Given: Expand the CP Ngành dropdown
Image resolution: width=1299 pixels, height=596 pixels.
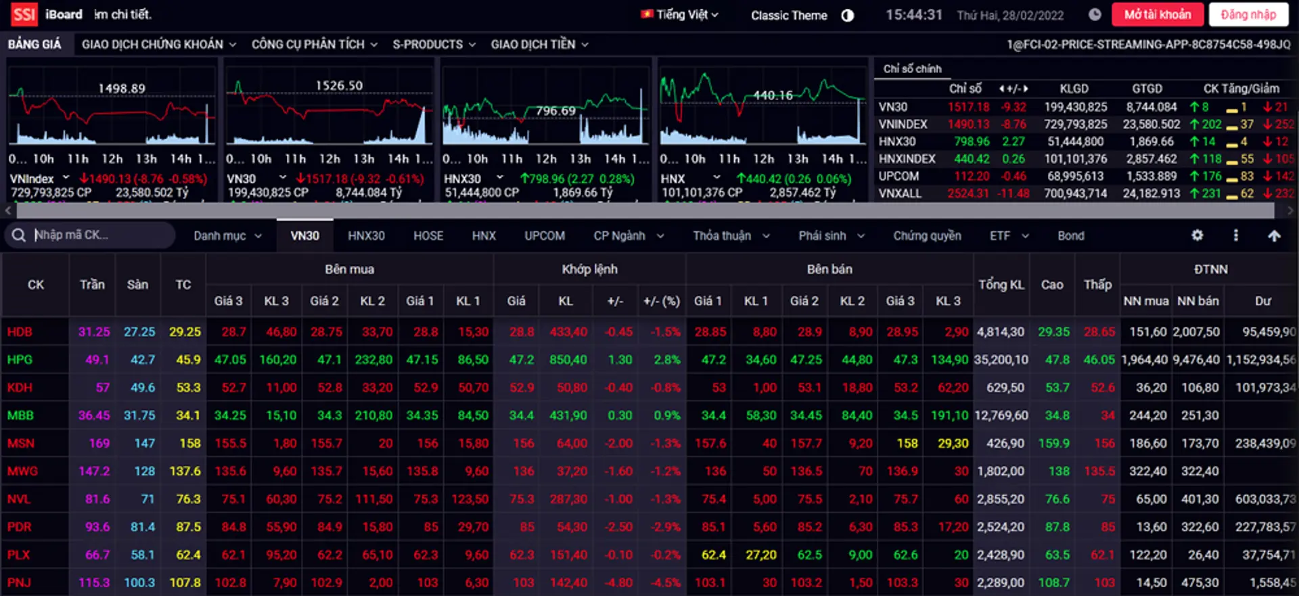Looking at the screenshot, I should (629, 236).
